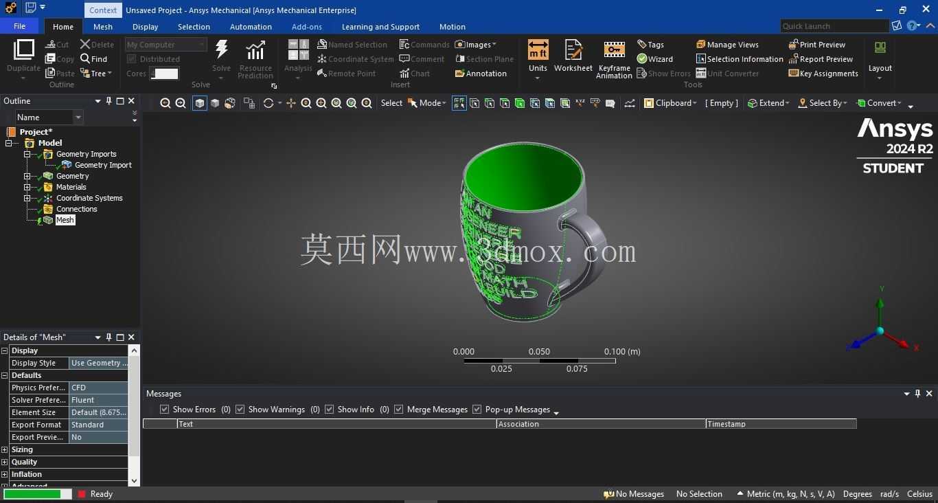Open the Automation ribbon tab

click(x=251, y=27)
